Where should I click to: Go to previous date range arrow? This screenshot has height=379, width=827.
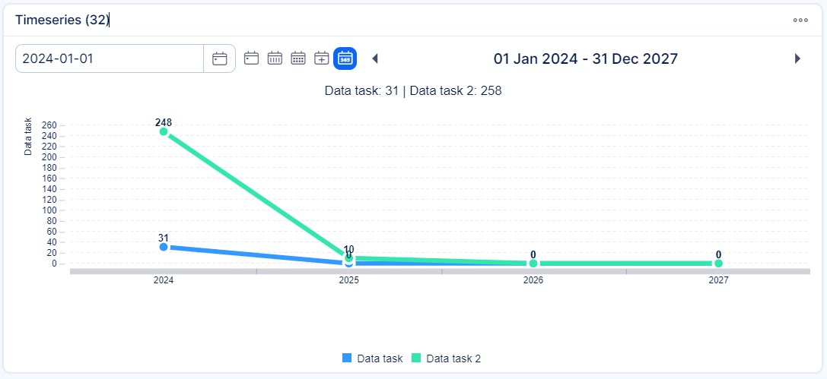[374, 58]
